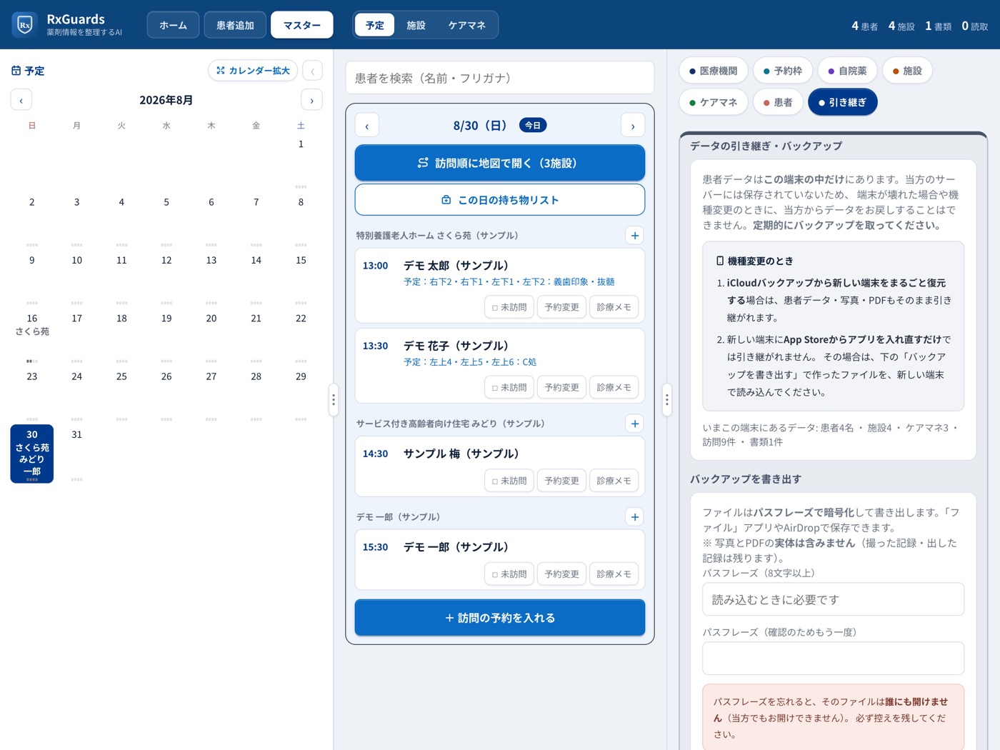
Task: Show next day in schedule card
Action: point(633,126)
